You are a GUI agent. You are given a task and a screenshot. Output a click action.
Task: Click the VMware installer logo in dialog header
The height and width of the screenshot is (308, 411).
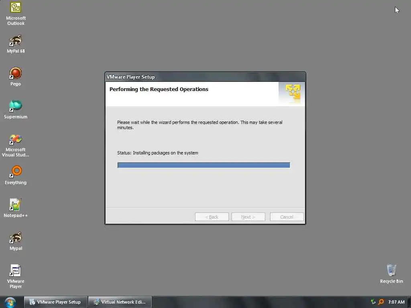293,92
